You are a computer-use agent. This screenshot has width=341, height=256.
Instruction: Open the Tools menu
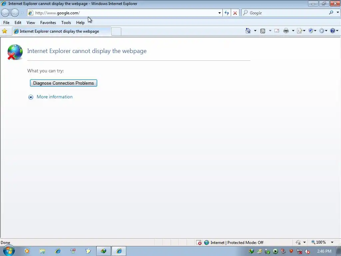click(x=66, y=22)
